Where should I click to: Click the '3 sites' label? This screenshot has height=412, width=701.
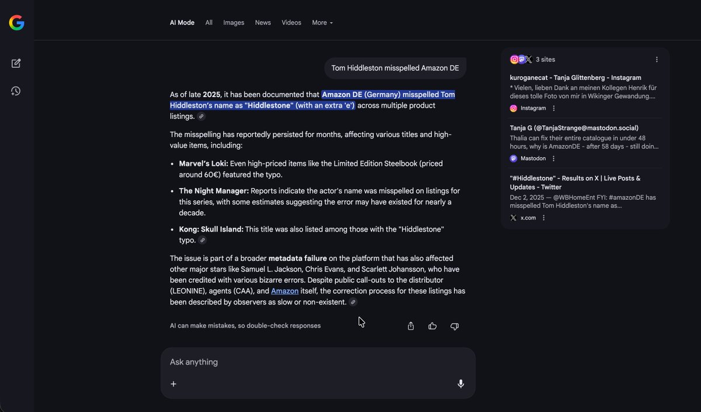pyautogui.click(x=546, y=60)
